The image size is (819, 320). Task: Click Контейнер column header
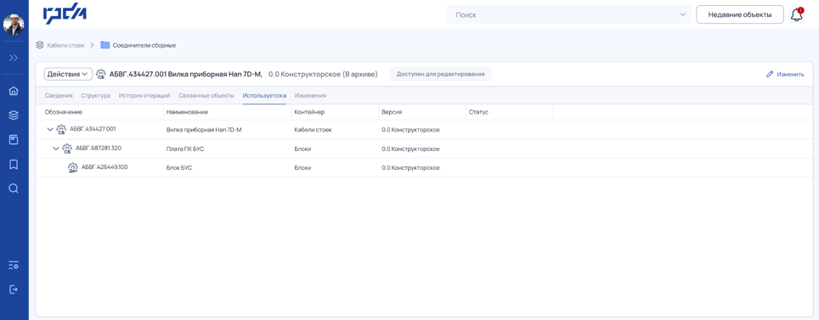(x=310, y=112)
